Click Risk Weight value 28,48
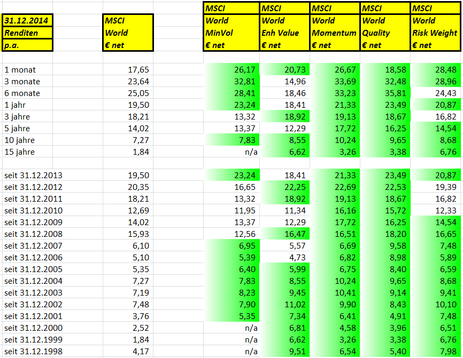Viewport: 463px width, 358px height. [x=446, y=70]
